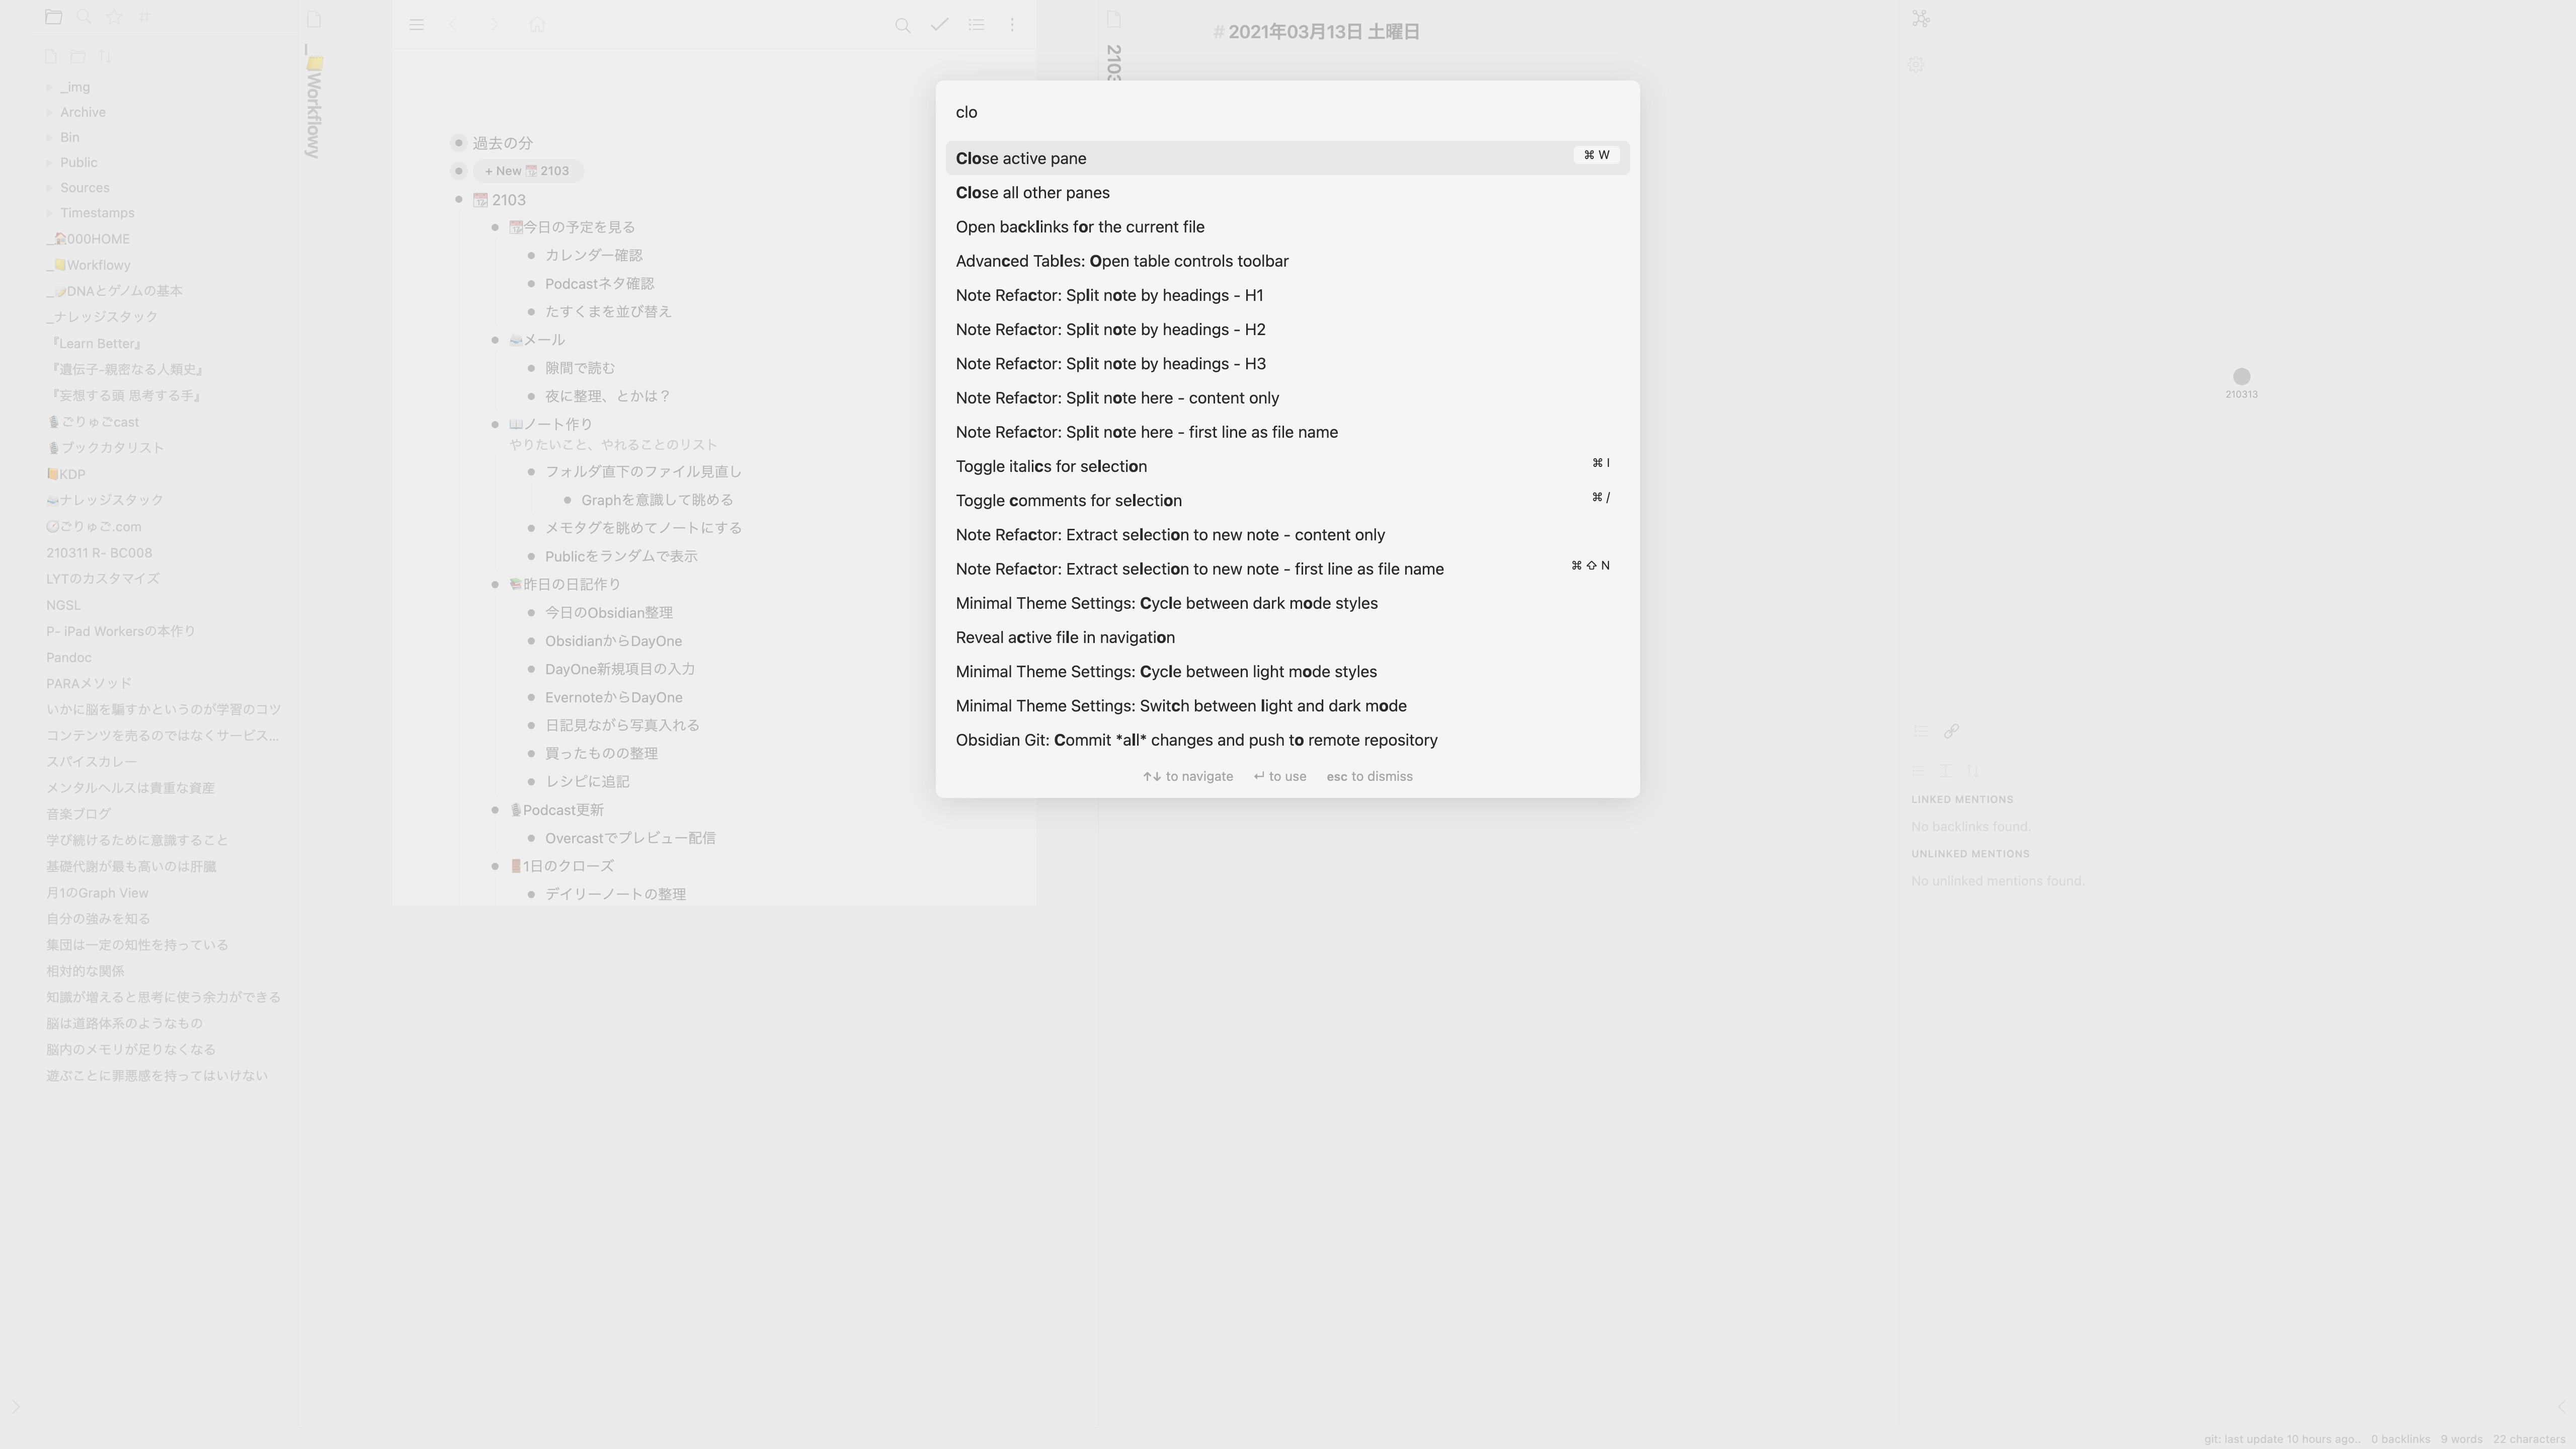Open the graph view icon in right panel

(x=1921, y=19)
